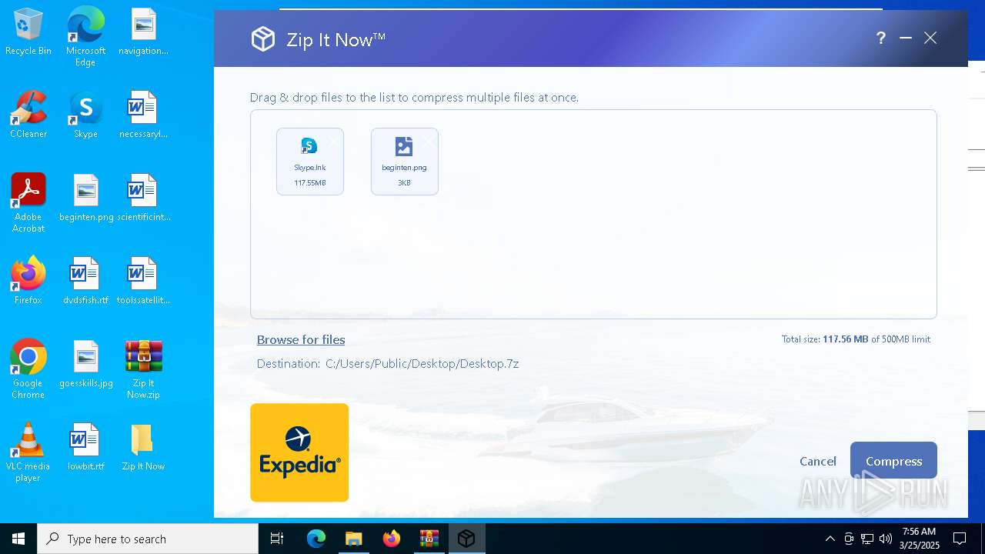Image resolution: width=985 pixels, height=554 pixels.
Task: Select the CCleaner desktop shortcut
Action: click(28, 115)
